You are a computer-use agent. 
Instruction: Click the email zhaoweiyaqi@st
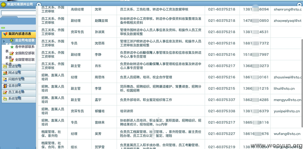(x=287, y=21)
